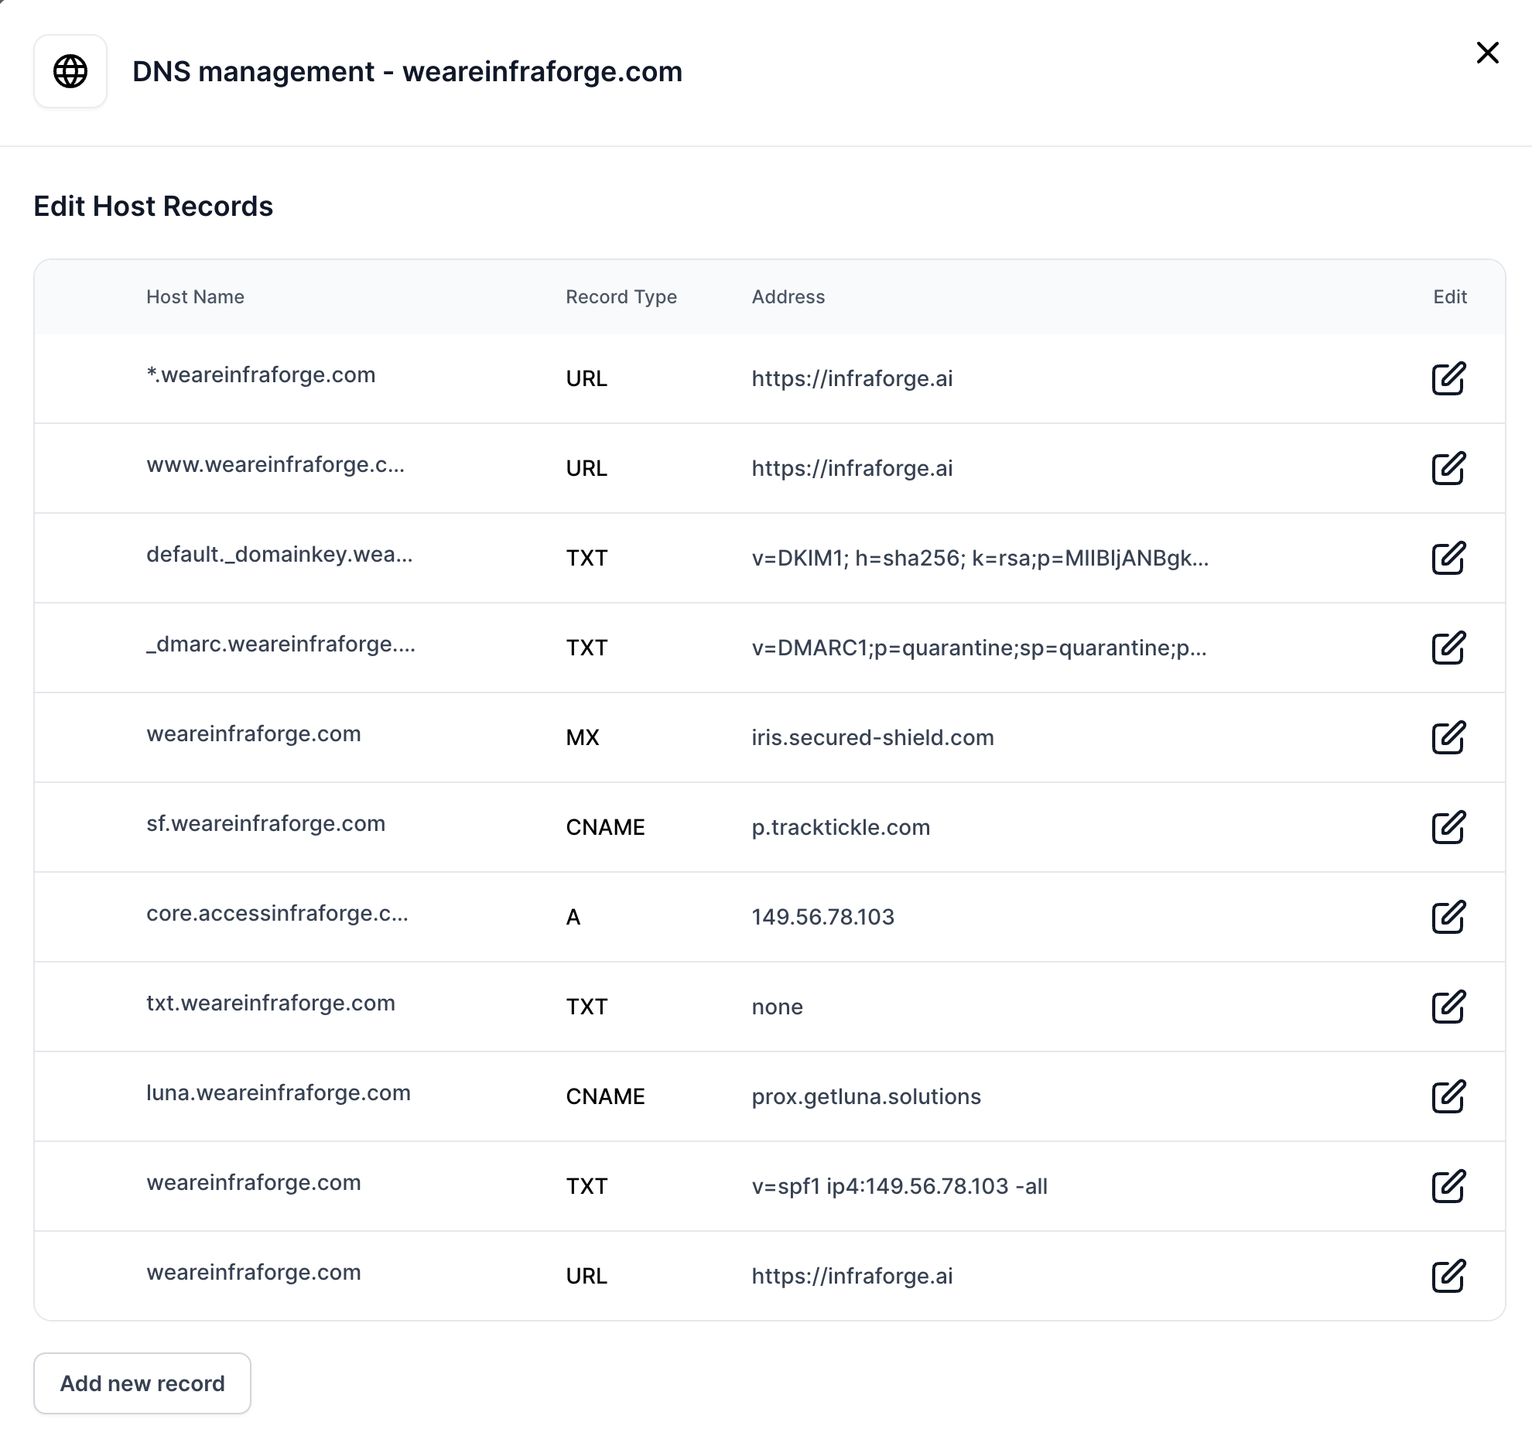Screen dimensions: 1532x1436
Task: Close the DNS management dialog
Action: 1487,53
